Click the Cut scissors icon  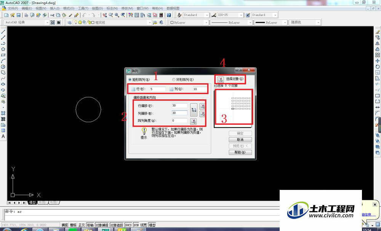coord(52,15)
